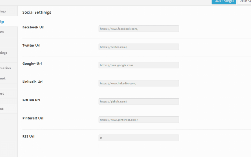This screenshot has height=157, width=251.
Task: Click the Pinterest Url label
Action: pos(33,118)
